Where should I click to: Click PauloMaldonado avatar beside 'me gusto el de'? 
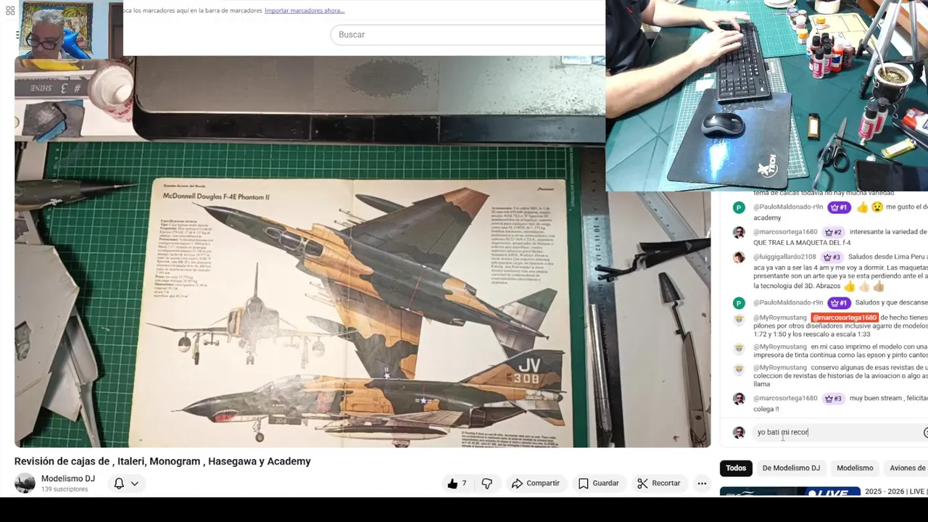click(x=739, y=208)
